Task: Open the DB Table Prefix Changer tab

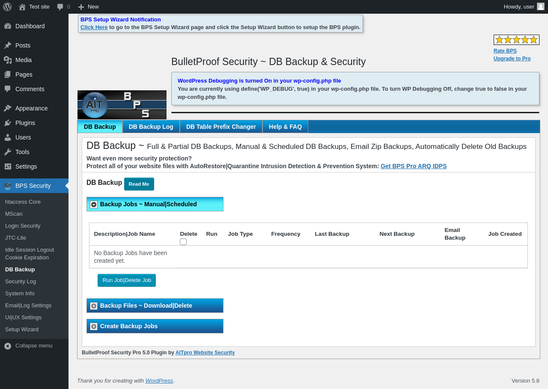Action: coord(221,127)
